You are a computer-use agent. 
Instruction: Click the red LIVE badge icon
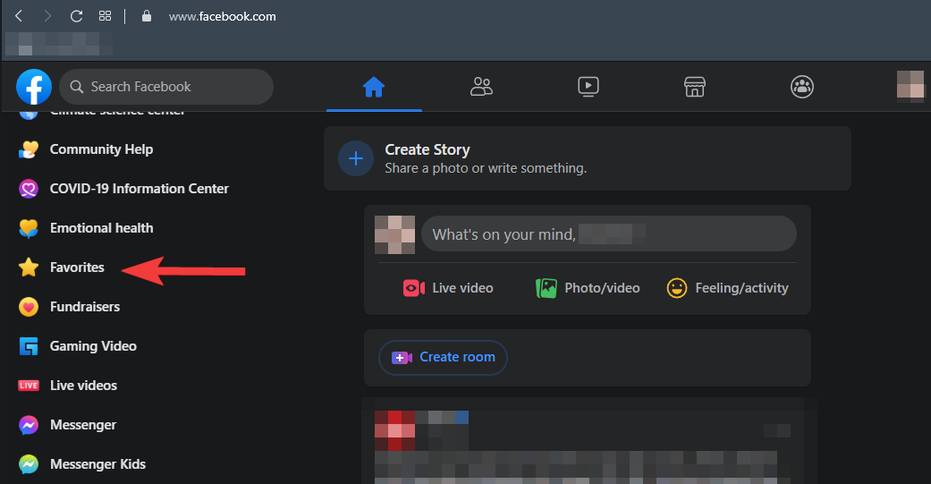click(29, 386)
